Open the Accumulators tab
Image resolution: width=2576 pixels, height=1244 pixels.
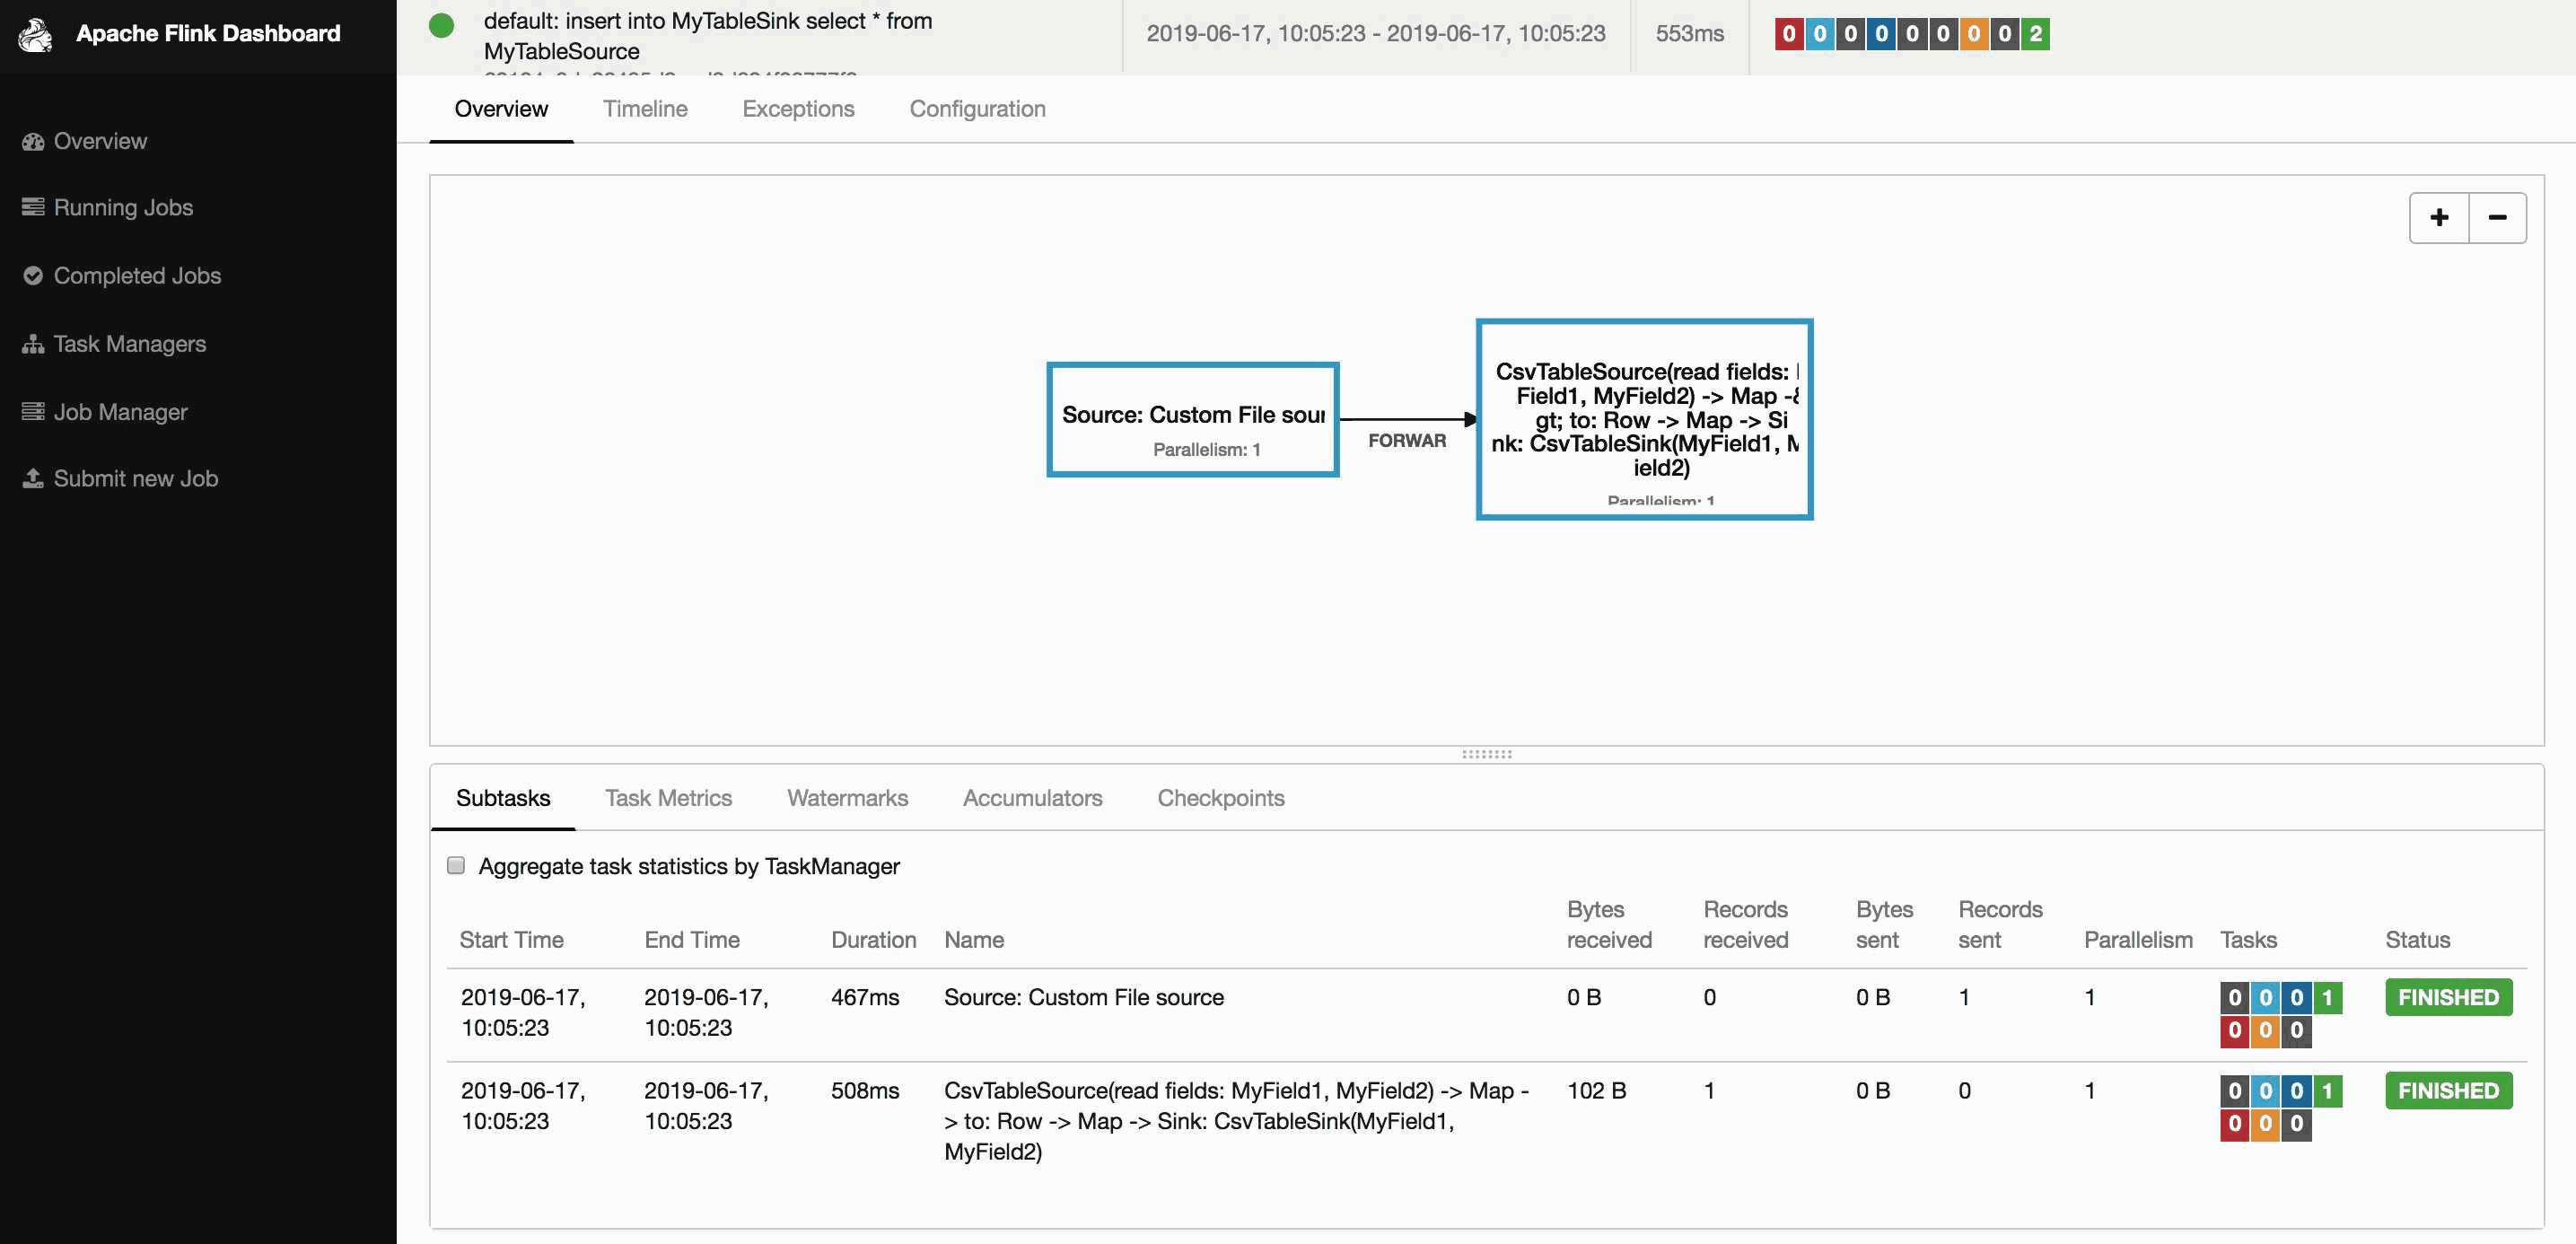(x=1032, y=798)
